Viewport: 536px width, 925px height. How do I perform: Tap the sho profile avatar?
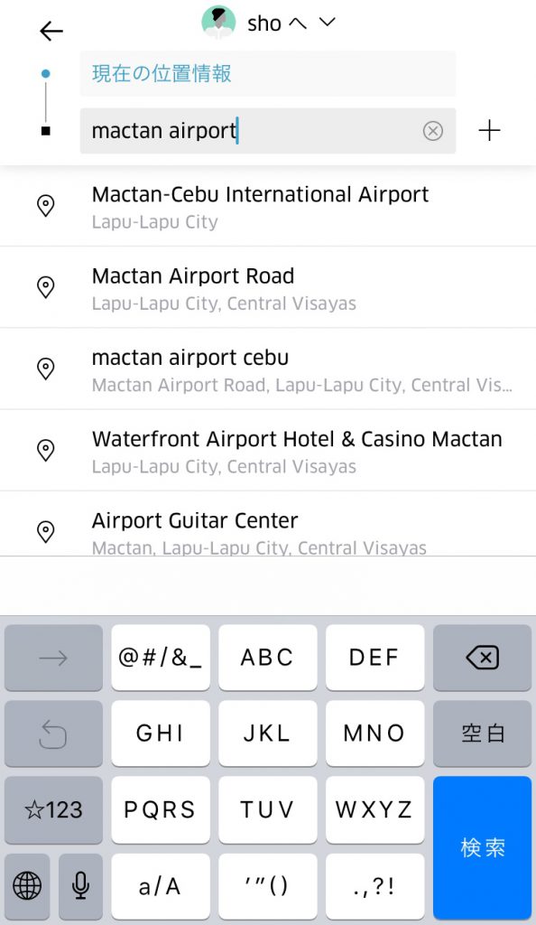tap(218, 22)
